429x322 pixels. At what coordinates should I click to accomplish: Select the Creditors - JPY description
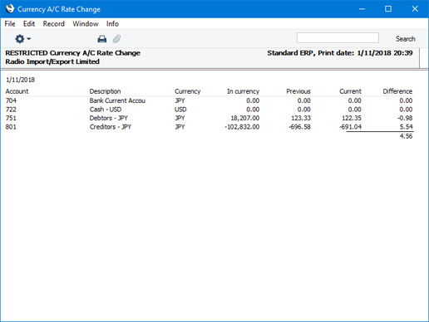[x=111, y=127]
